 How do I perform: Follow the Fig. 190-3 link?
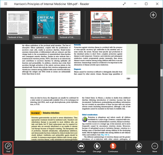(x=105, y=135)
